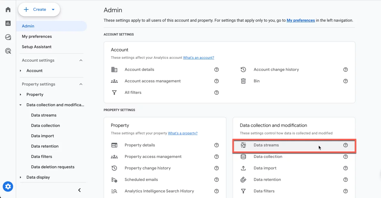Open help for Account details
Image resolution: width=381 pixels, height=198 pixels.
coord(217,69)
